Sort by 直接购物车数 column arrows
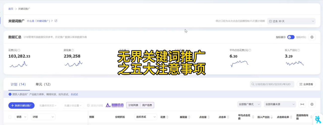 coord(311,117)
